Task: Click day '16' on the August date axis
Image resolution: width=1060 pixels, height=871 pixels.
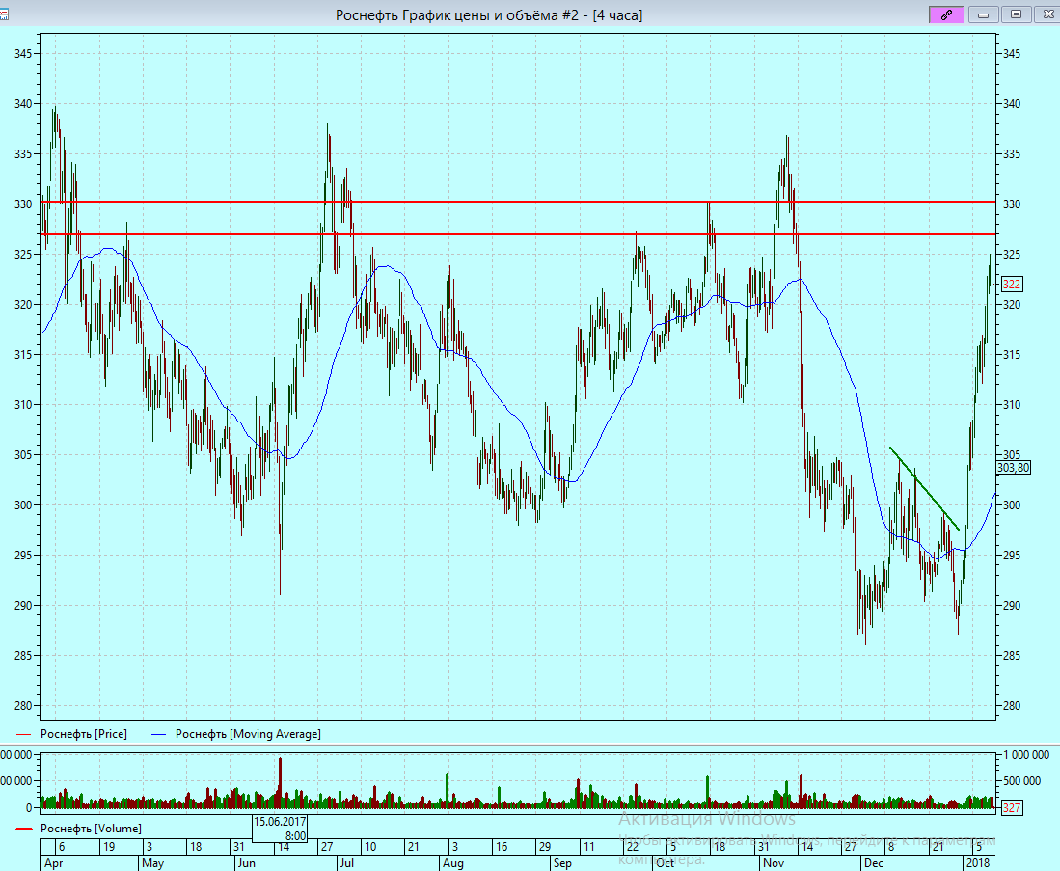Action: pyautogui.click(x=501, y=847)
